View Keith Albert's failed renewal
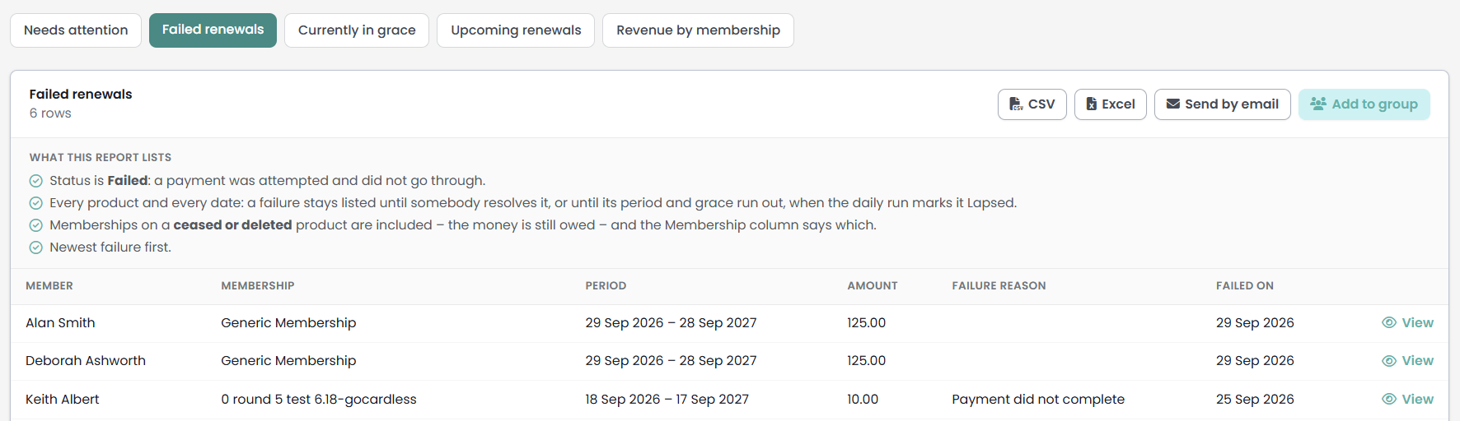The image size is (1460, 421). 1408,400
